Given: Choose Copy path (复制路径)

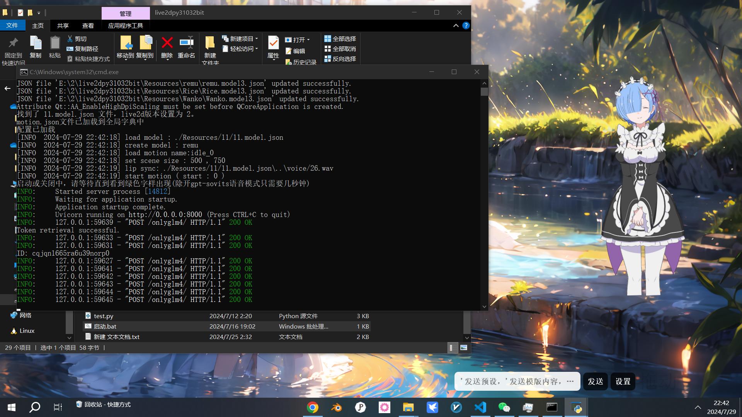Looking at the screenshot, I should pos(82,49).
